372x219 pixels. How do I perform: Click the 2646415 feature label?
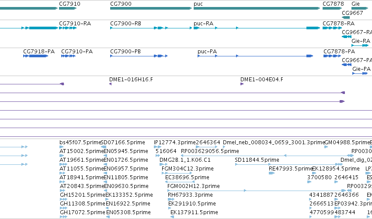[346, 177]
